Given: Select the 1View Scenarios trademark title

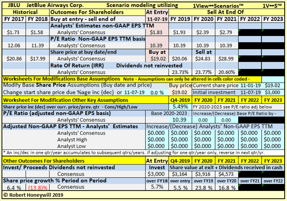Looking at the screenshot, I should click(x=218, y=6).
